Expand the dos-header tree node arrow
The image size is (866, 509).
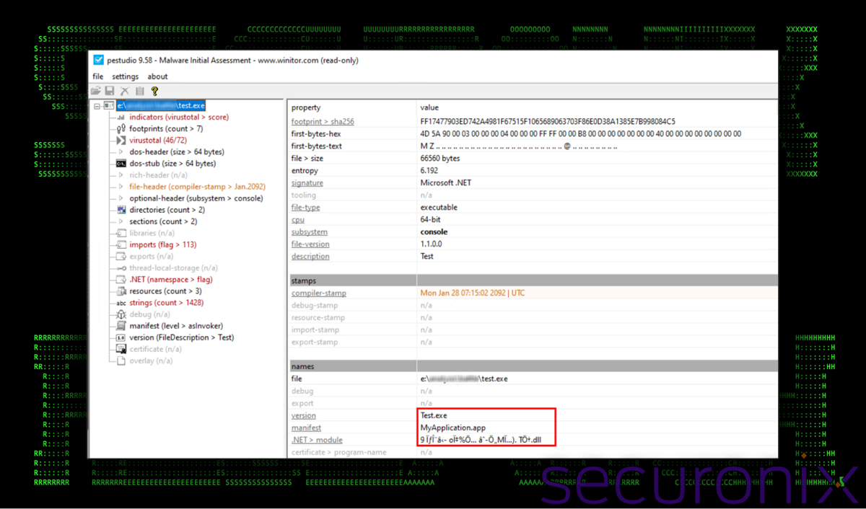(x=121, y=152)
